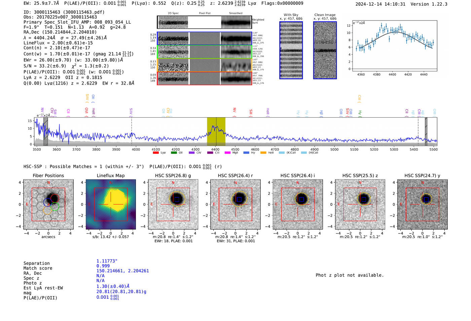This screenshot has width=471, height=321.
Task: Open the Lineflux Map image
Action: (x=111, y=204)
